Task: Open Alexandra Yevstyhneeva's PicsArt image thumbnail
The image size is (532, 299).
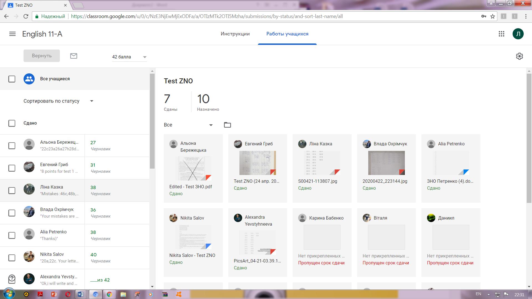Action: pos(257,243)
